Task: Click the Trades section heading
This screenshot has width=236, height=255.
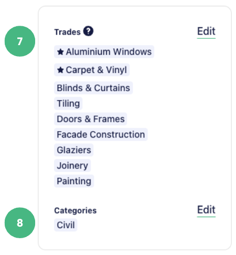Action: pyautogui.click(x=68, y=32)
